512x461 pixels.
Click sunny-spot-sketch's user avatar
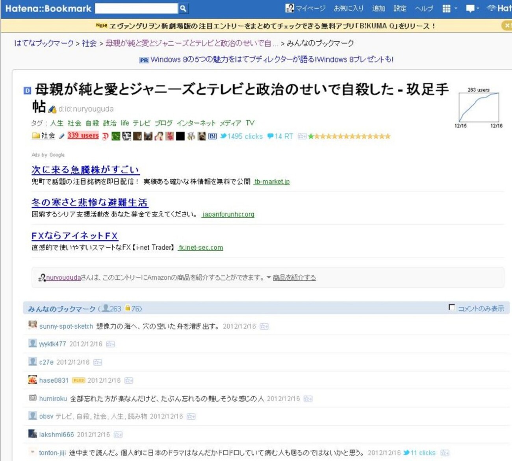(33, 325)
